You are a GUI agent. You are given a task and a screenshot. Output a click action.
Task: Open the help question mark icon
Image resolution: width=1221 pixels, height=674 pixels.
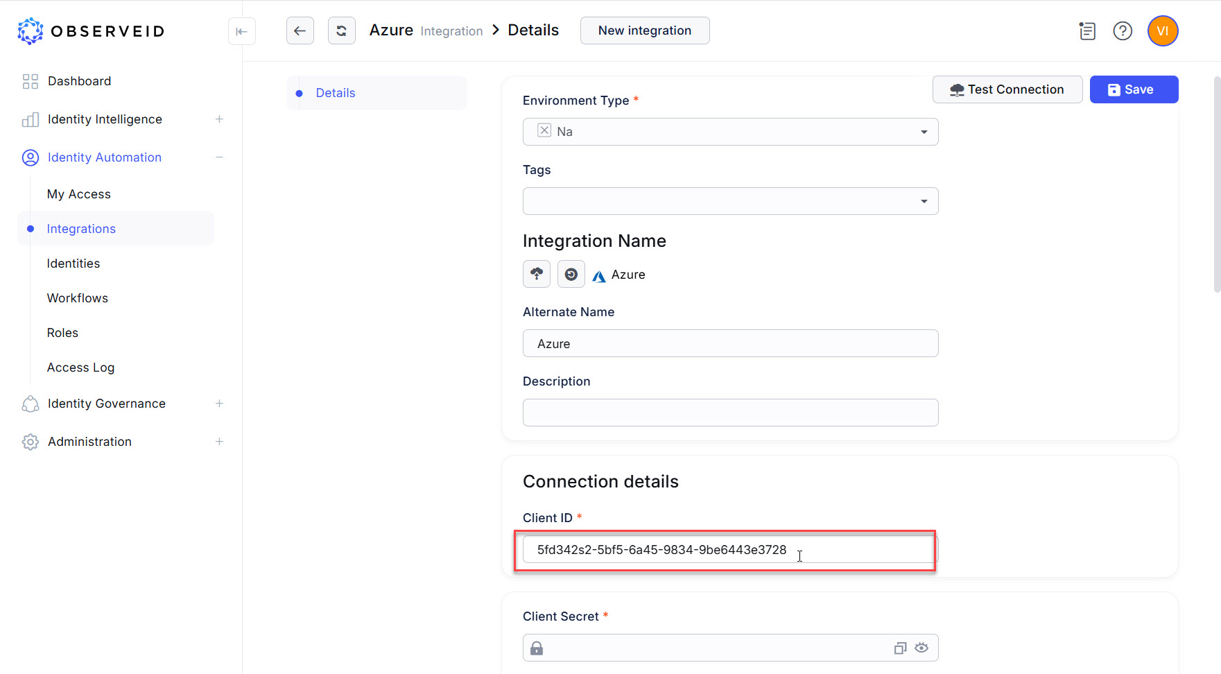pyautogui.click(x=1122, y=31)
